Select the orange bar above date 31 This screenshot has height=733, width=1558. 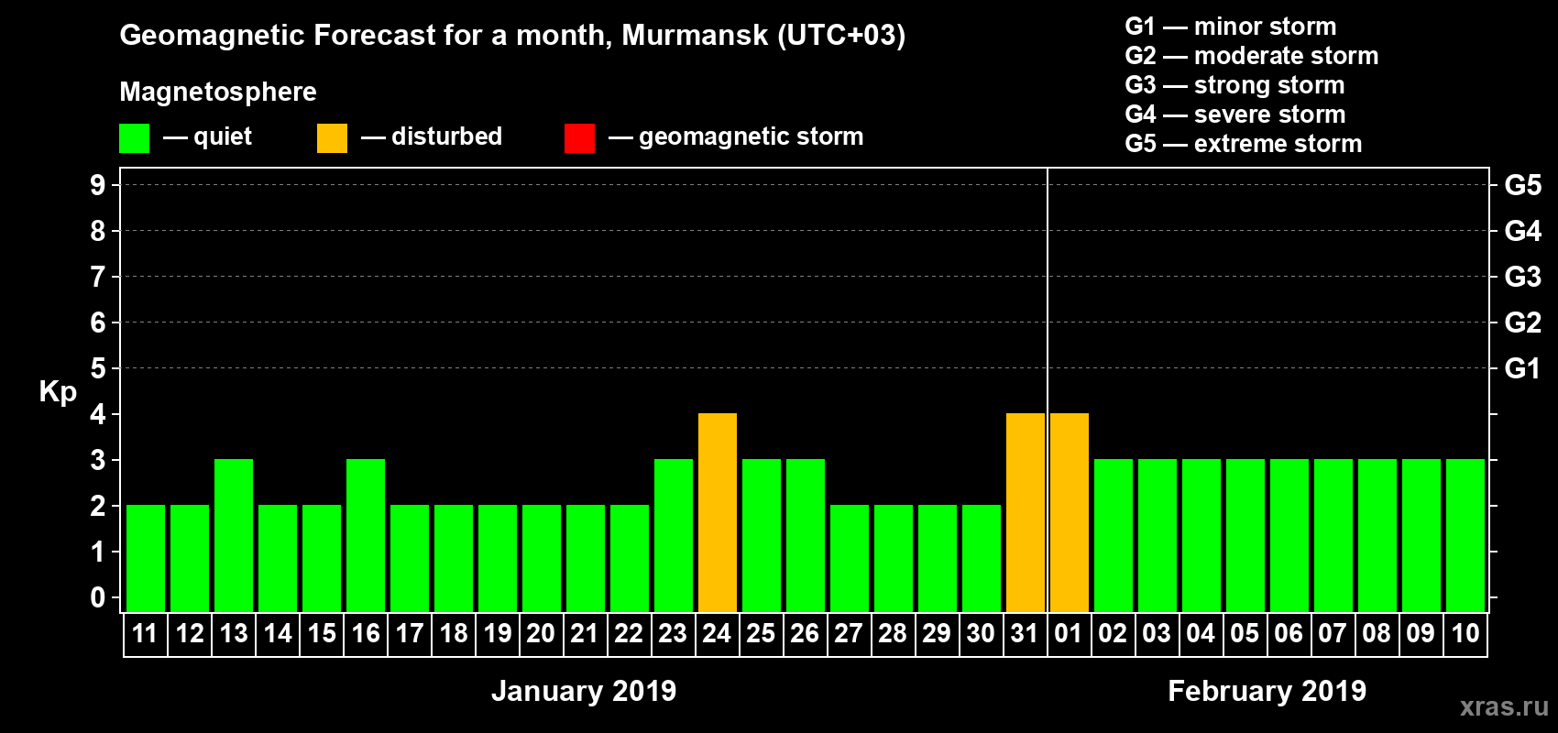tap(1026, 513)
